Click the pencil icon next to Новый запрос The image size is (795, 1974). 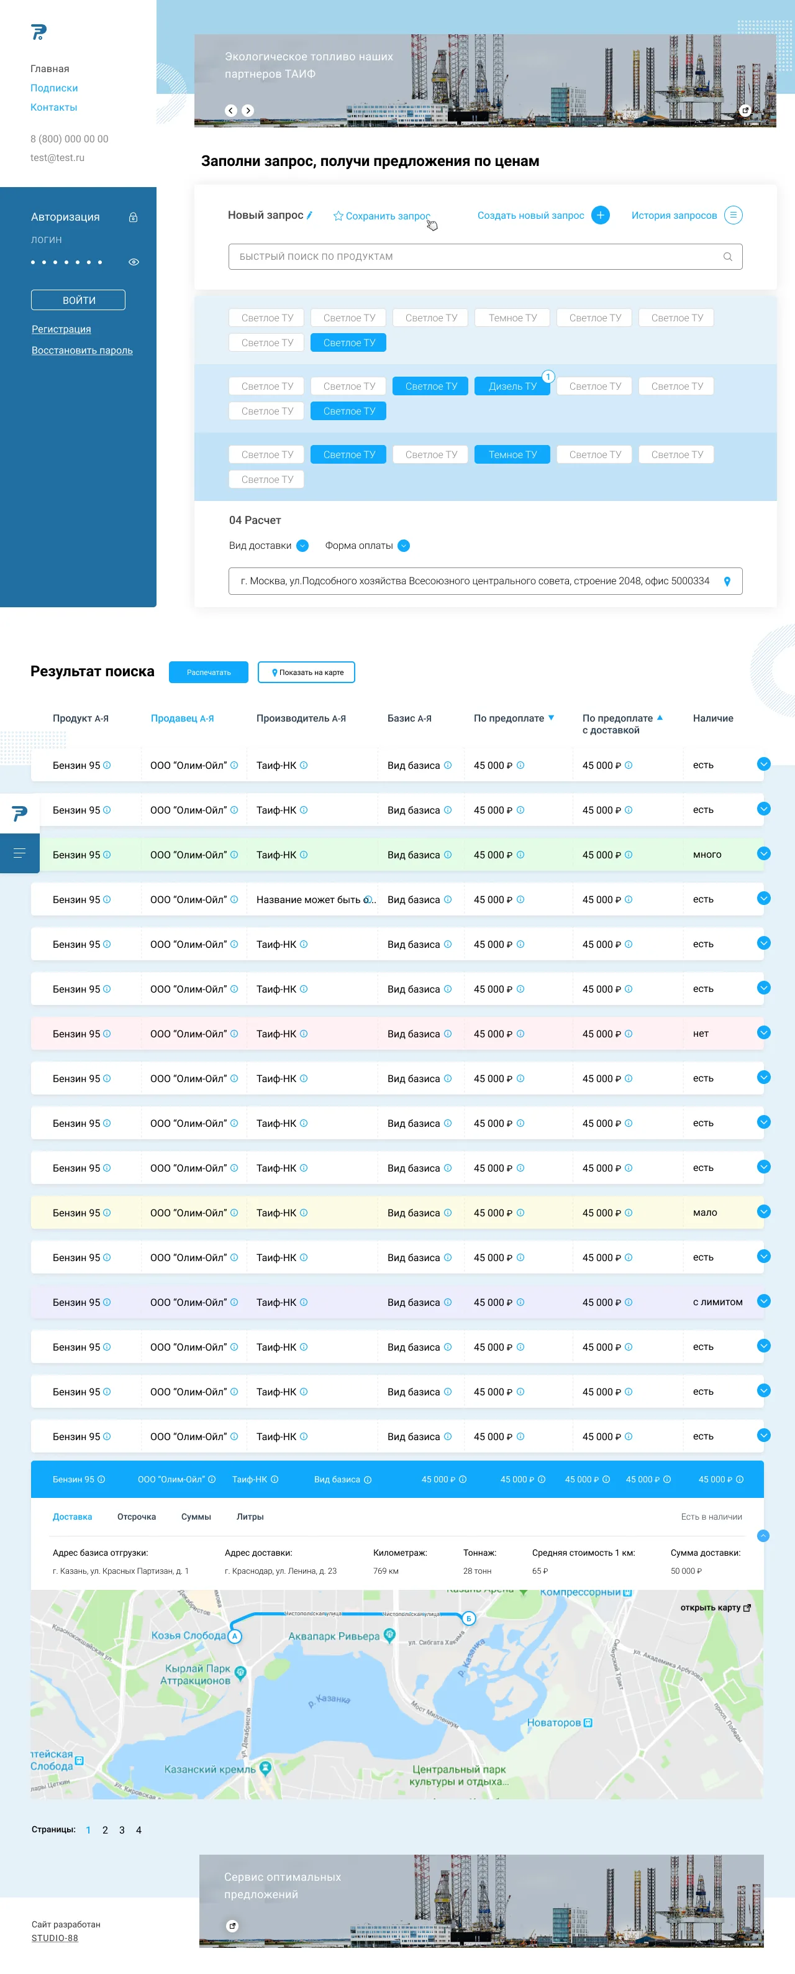(x=309, y=215)
